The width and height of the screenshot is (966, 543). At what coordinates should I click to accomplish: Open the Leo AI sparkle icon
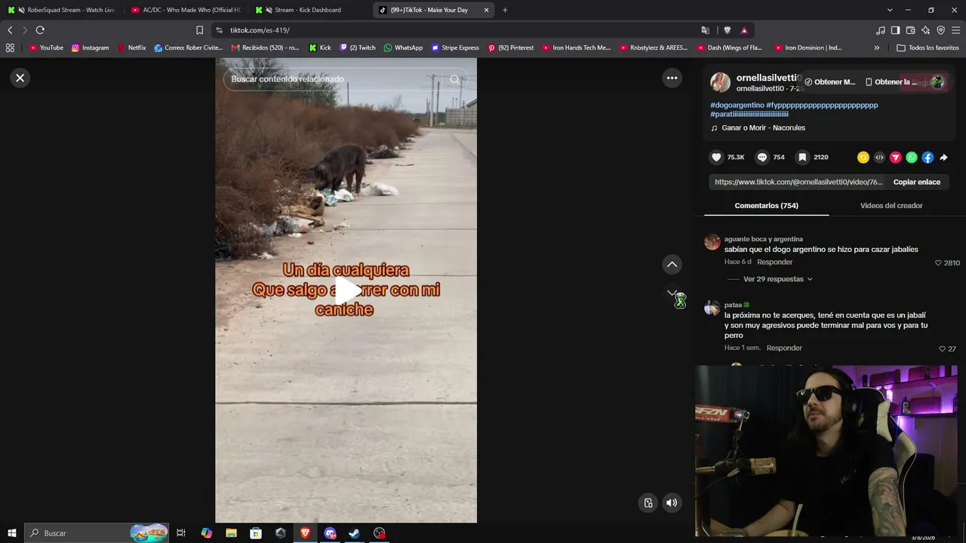click(925, 30)
